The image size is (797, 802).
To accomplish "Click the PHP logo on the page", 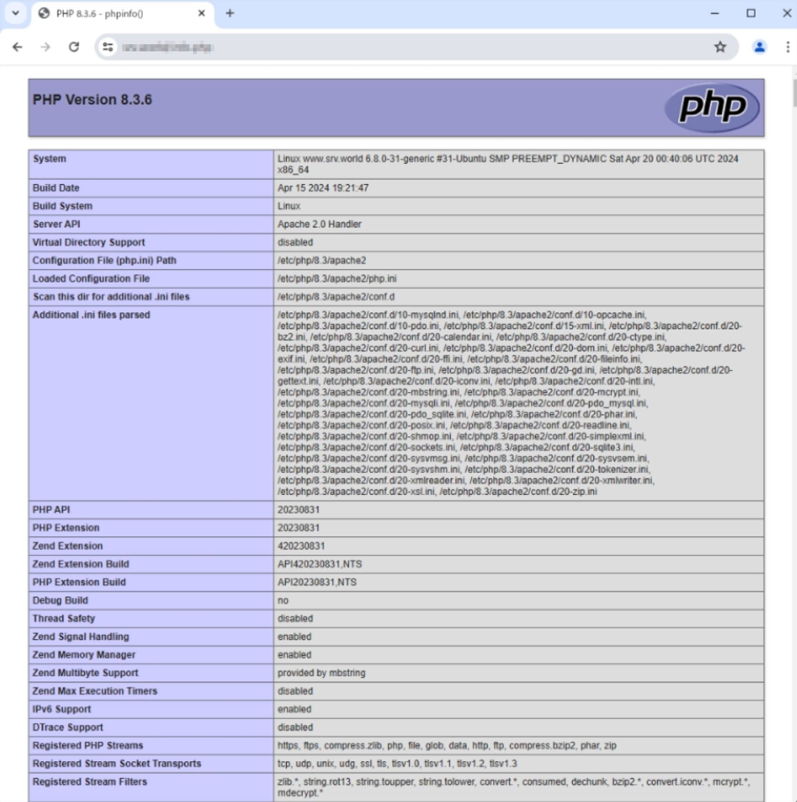I will (713, 107).
